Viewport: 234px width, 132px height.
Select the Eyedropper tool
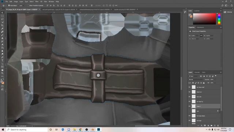pos(2,29)
